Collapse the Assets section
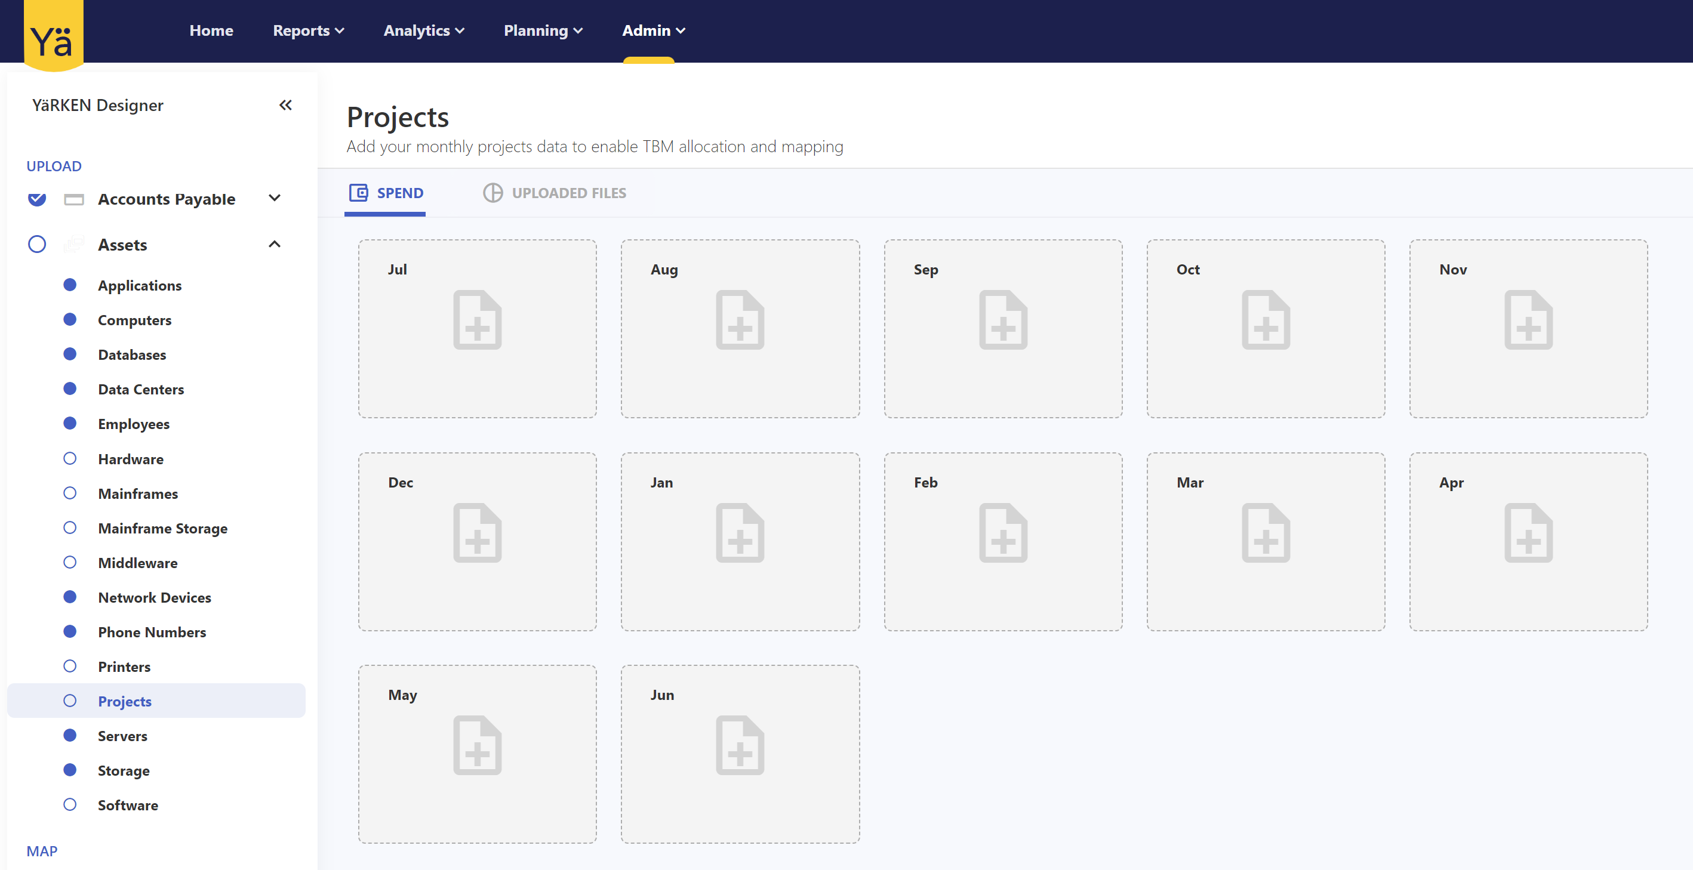Screen dimensions: 1693x870 (x=275, y=245)
